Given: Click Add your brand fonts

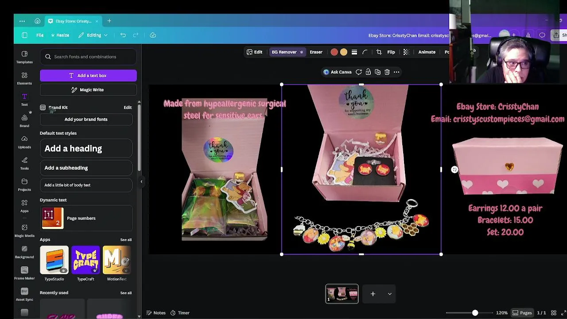Looking at the screenshot, I should coord(86,119).
